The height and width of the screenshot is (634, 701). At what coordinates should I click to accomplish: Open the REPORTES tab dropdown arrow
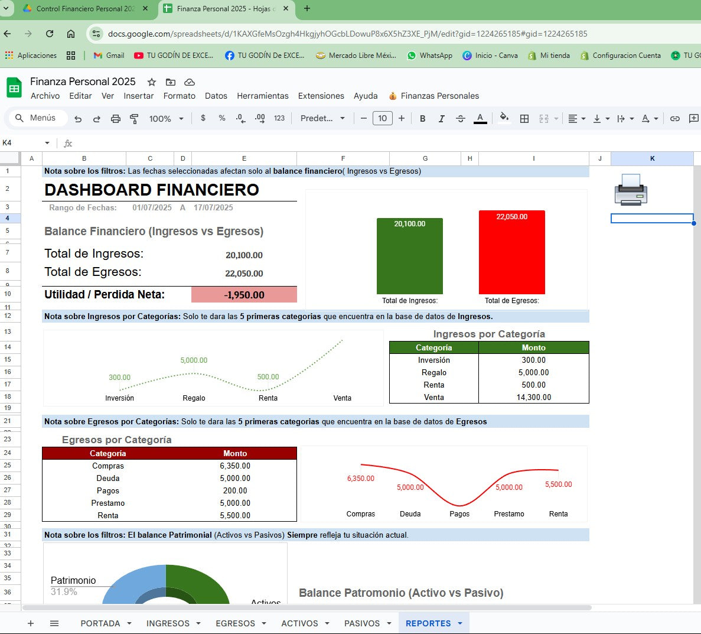coord(460,623)
